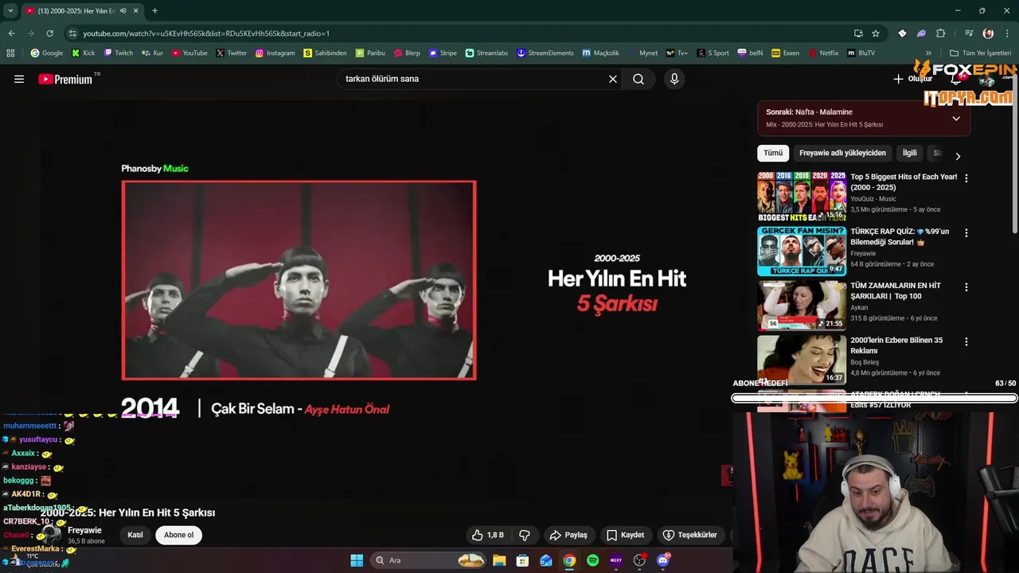1019x573 pixels.
Task: Open options menu for Top 5 Biggest Hits
Action: point(966,178)
